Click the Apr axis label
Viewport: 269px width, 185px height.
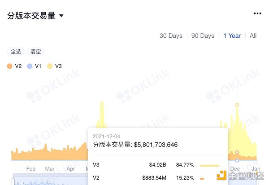pos(71,169)
